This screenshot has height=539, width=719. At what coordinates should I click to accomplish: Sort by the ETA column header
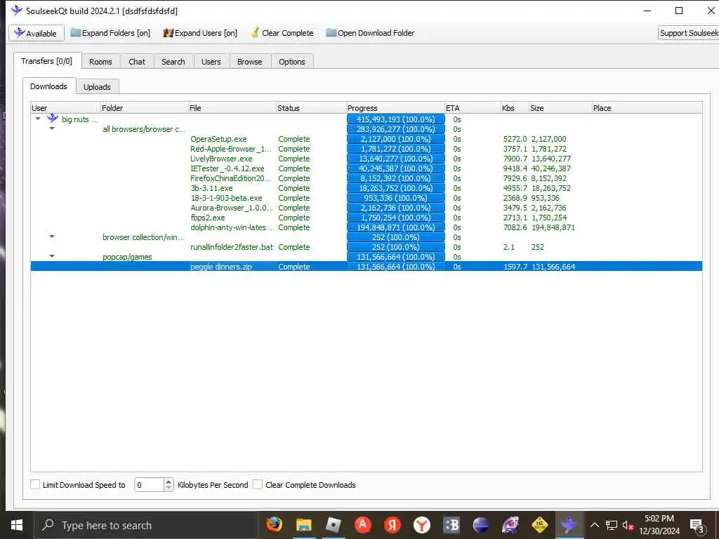coord(473,108)
